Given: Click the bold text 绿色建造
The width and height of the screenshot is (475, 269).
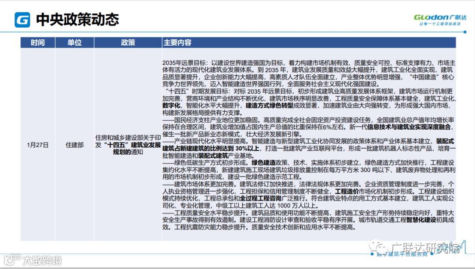Looking at the screenshot, I should (263, 163).
